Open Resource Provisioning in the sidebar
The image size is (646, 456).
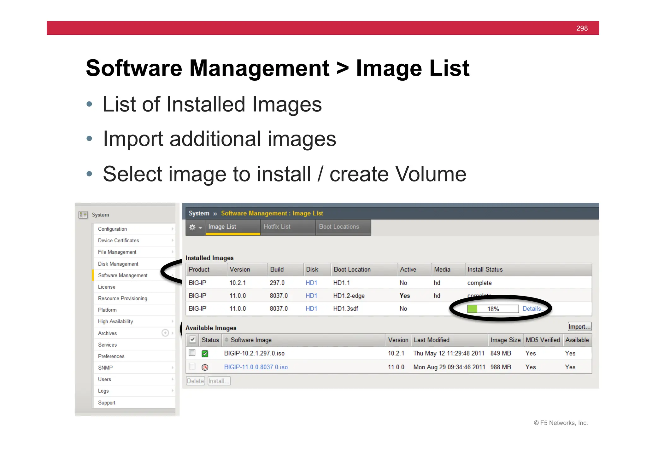(x=134, y=298)
